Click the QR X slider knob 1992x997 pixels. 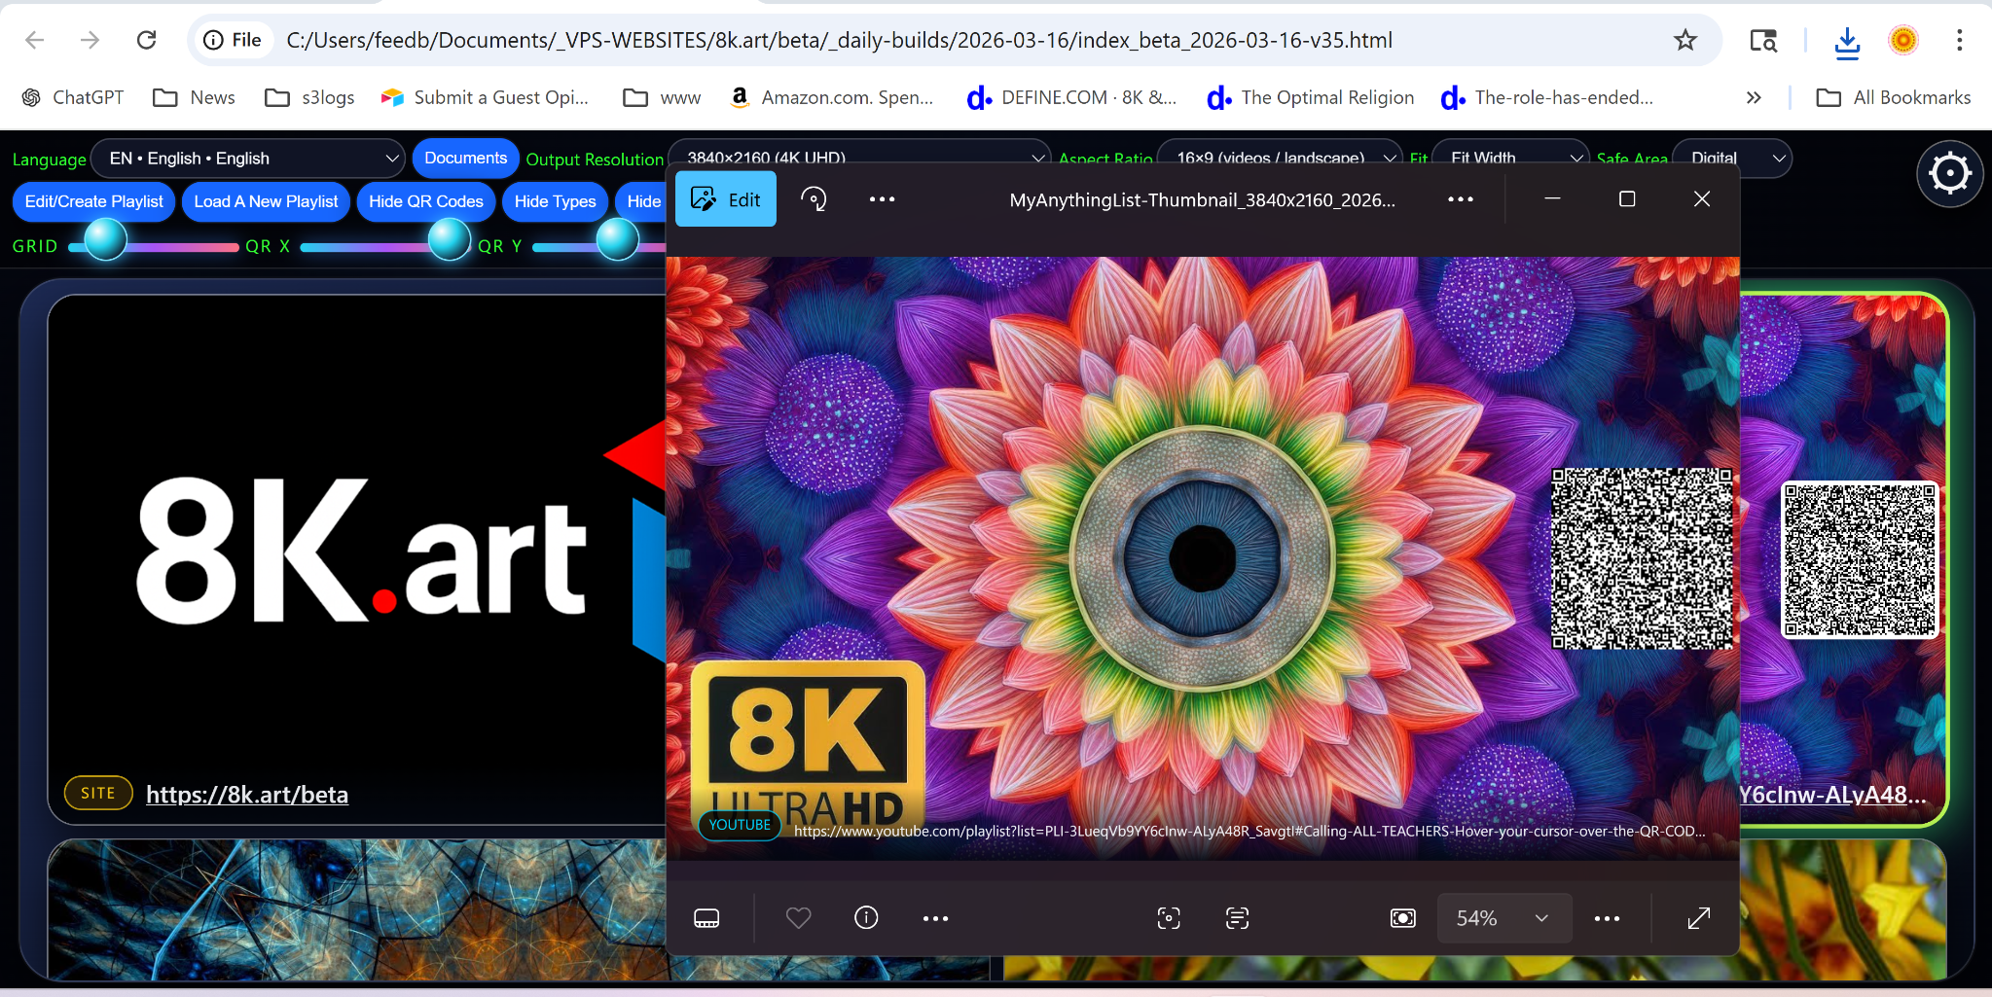pos(450,240)
